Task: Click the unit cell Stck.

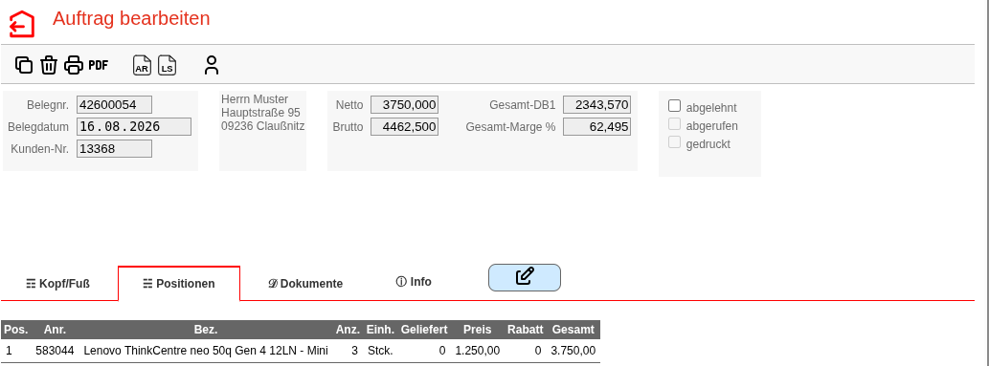Action: (x=380, y=351)
